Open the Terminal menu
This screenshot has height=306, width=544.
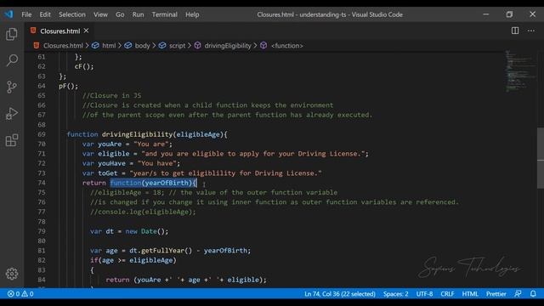click(164, 14)
